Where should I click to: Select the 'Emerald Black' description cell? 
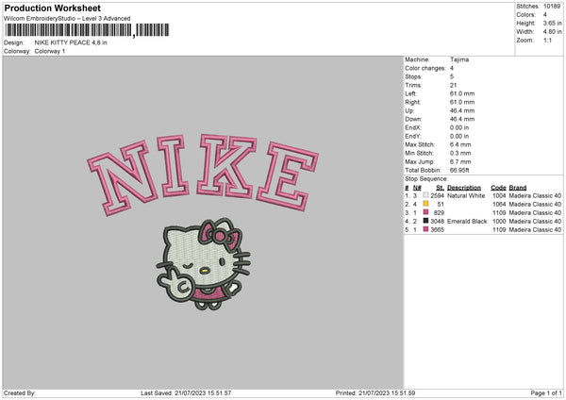(467, 222)
